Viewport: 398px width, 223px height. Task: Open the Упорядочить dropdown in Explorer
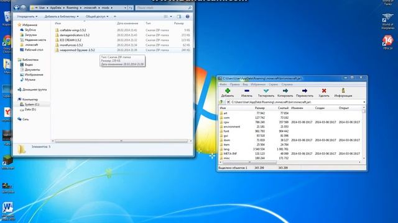click(27, 17)
